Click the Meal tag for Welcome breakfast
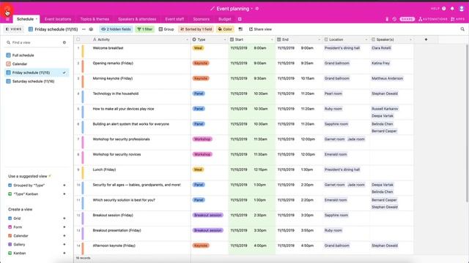 coord(198,48)
